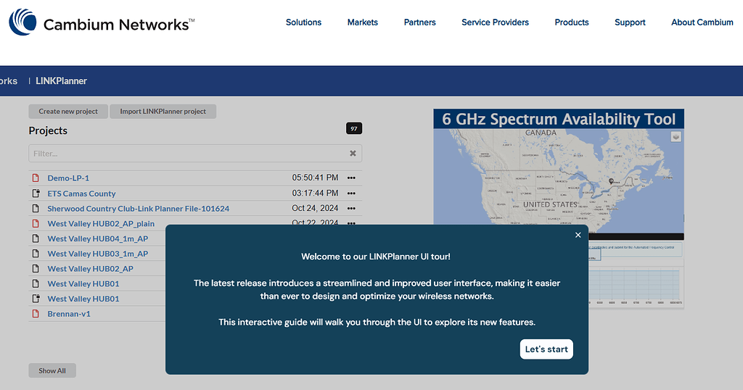Open options menu for ETS Camas County
This screenshot has height=390, width=743.
(x=351, y=193)
